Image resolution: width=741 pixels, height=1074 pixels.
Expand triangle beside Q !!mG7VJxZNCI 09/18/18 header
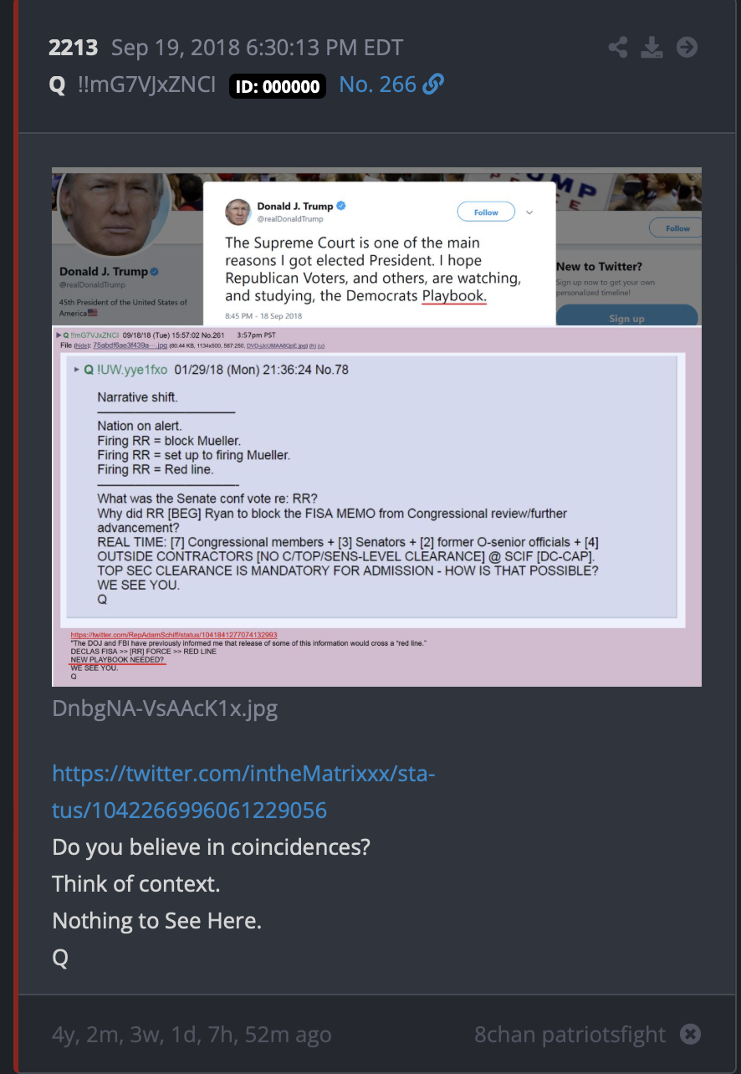coord(57,335)
